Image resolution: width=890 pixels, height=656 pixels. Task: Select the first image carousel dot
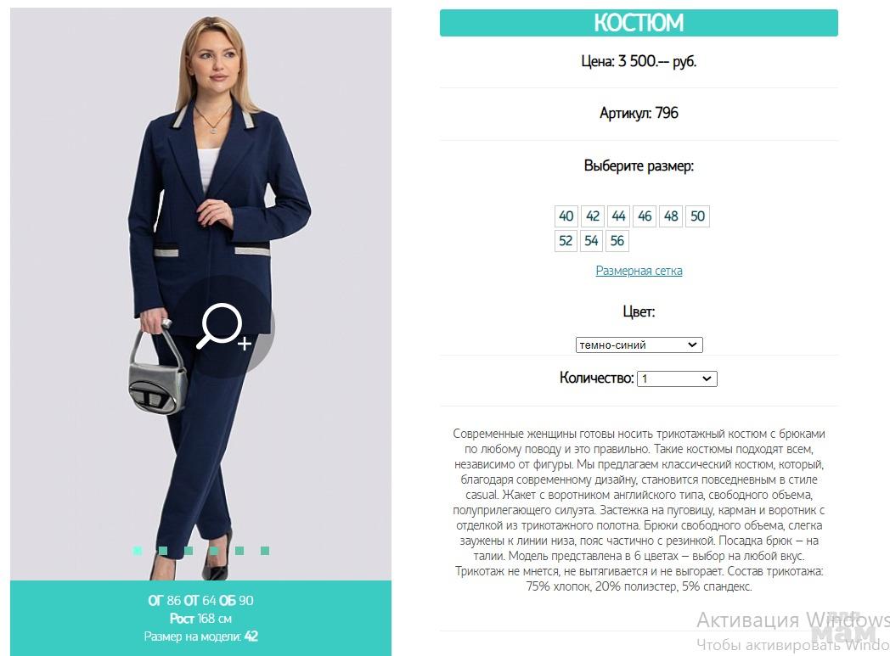(x=138, y=551)
